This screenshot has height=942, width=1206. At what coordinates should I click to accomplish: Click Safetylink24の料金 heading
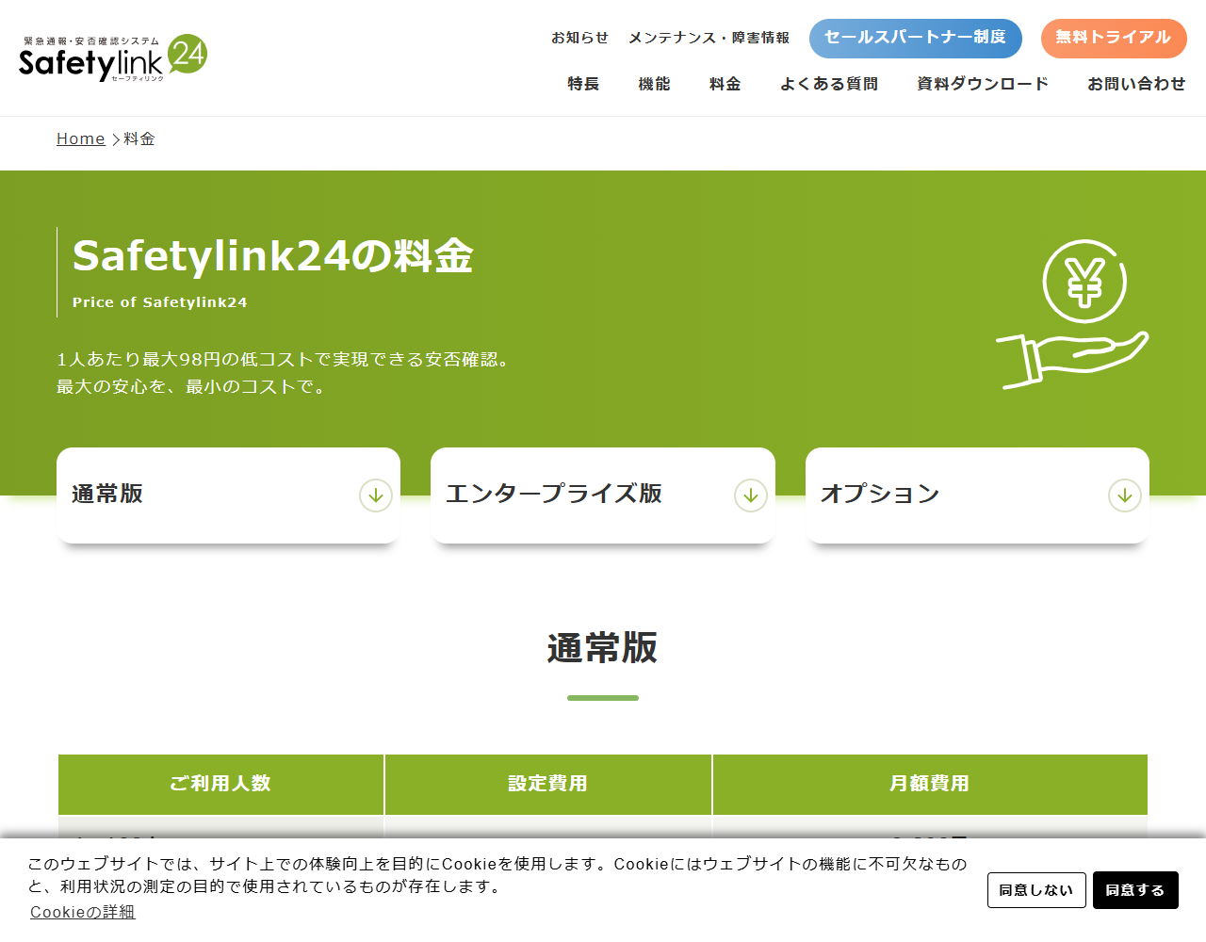(x=273, y=256)
